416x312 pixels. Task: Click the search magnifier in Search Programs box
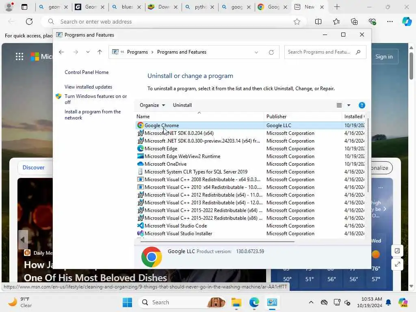pyautogui.click(x=358, y=52)
